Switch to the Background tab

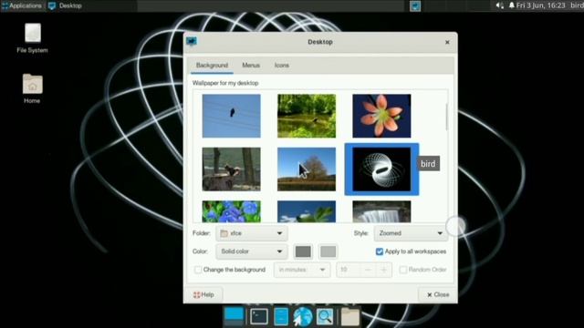point(212,66)
